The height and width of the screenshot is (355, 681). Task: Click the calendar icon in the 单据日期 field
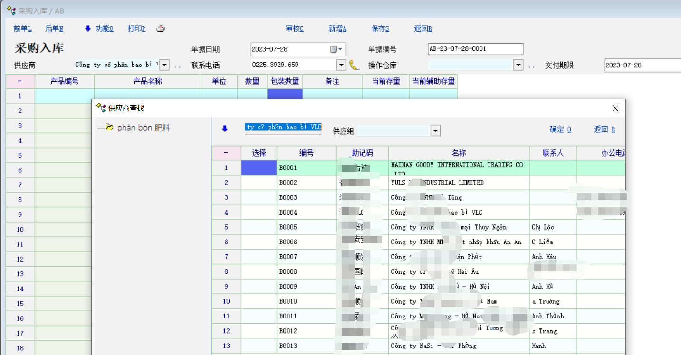tap(334, 49)
